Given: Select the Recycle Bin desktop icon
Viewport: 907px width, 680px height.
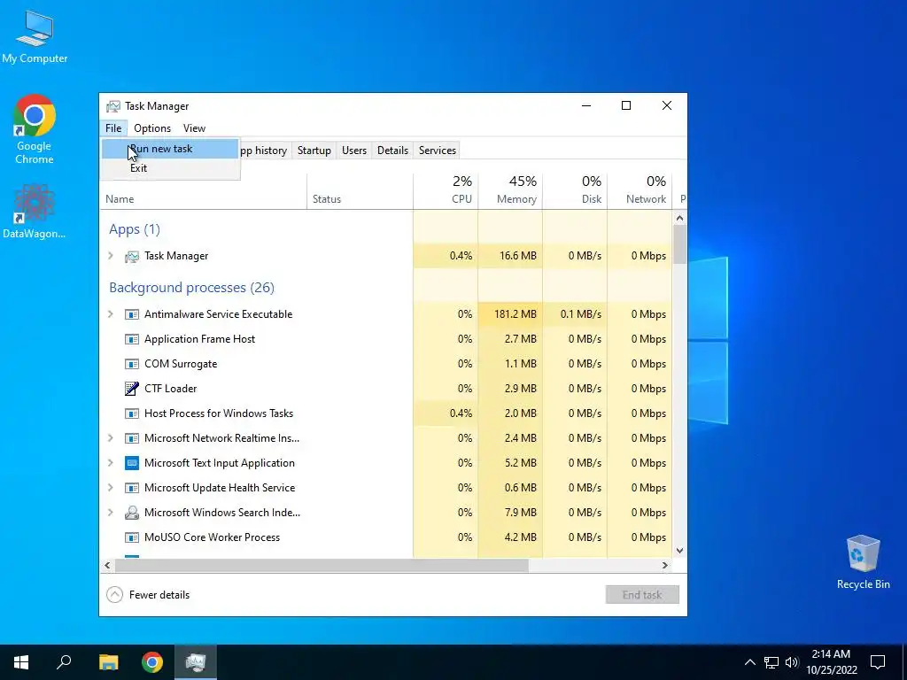Looking at the screenshot, I should click(863, 562).
